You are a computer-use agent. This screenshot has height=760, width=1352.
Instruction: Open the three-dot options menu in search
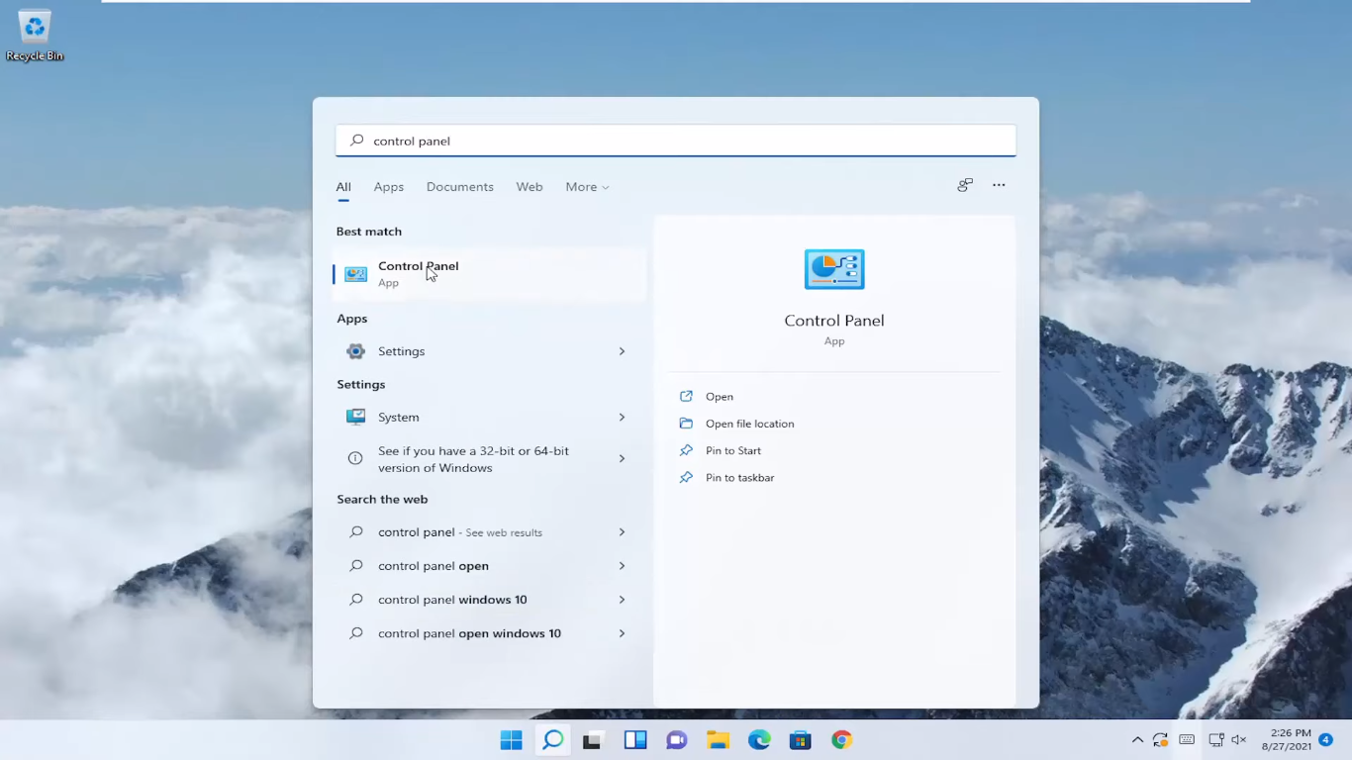pos(999,185)
